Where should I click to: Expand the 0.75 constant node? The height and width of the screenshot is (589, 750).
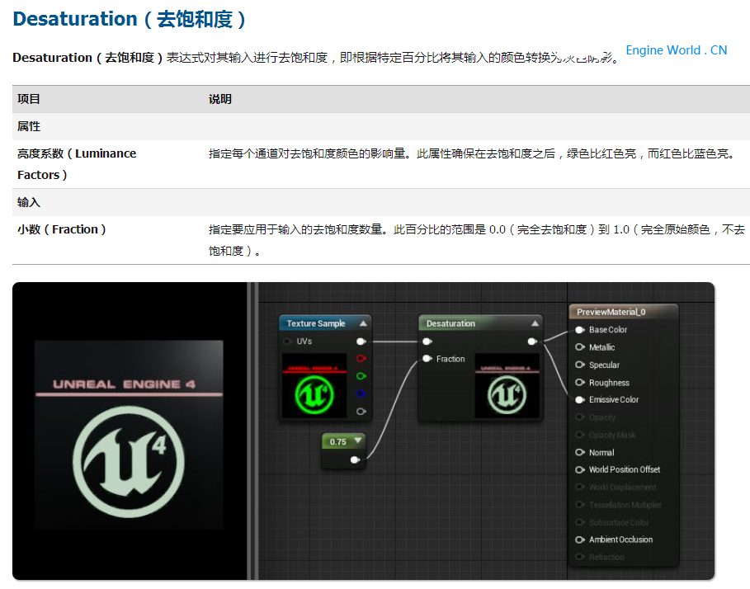coord(358,441)
